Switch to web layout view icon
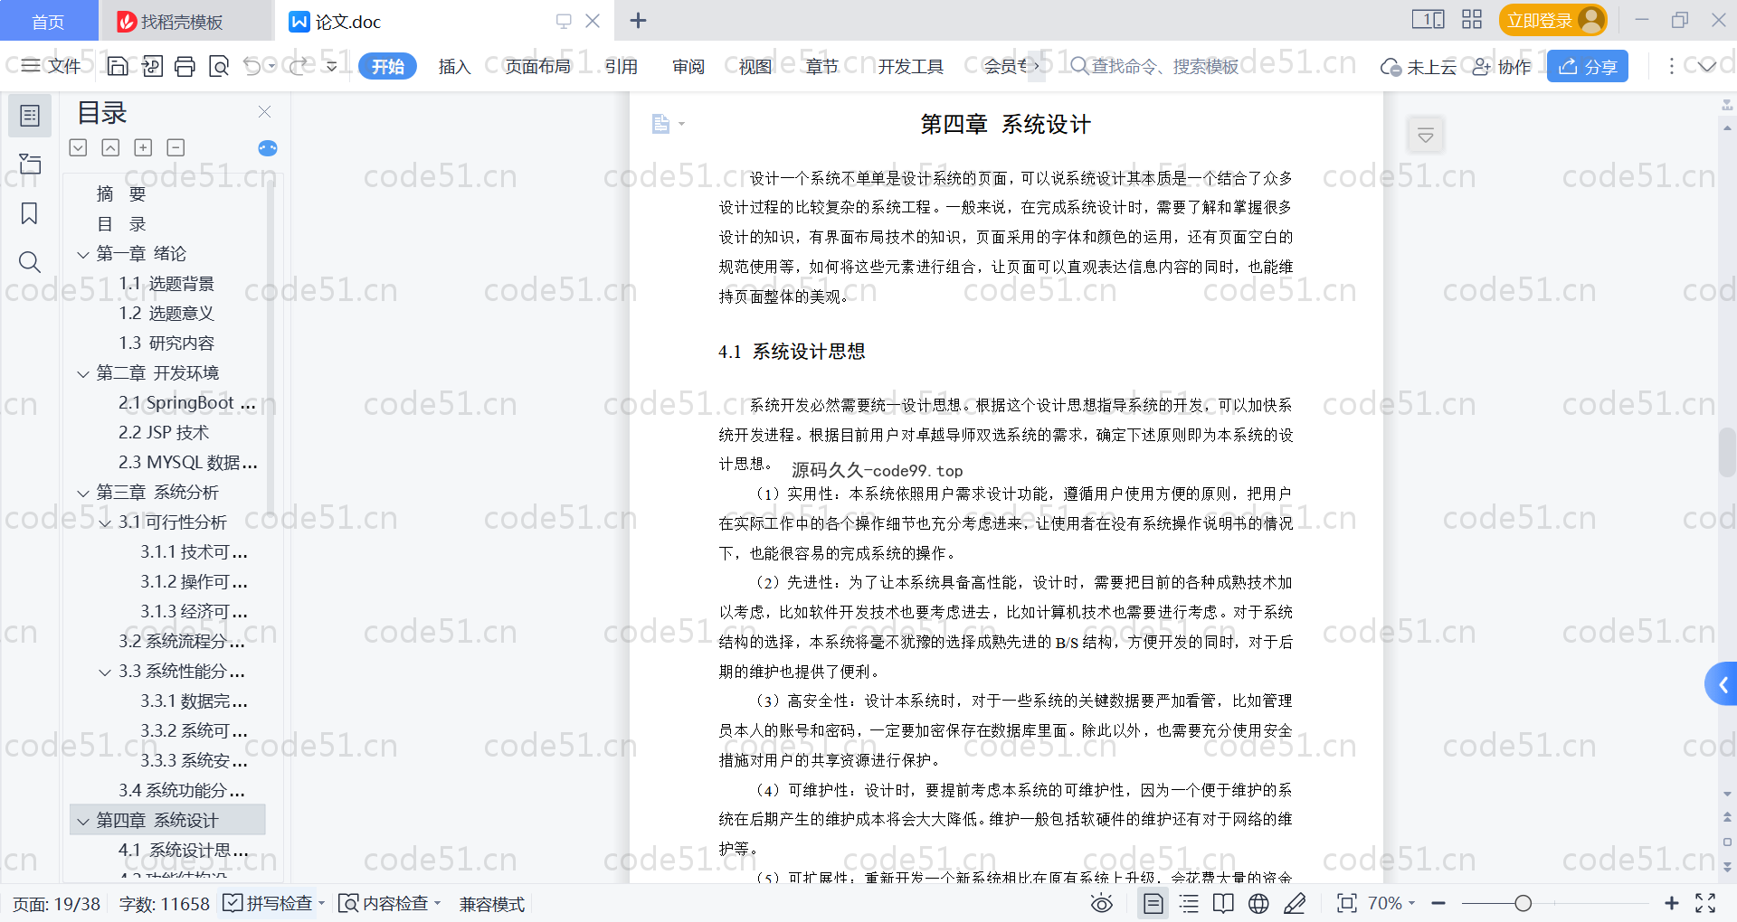 (x=1258, y=903)
